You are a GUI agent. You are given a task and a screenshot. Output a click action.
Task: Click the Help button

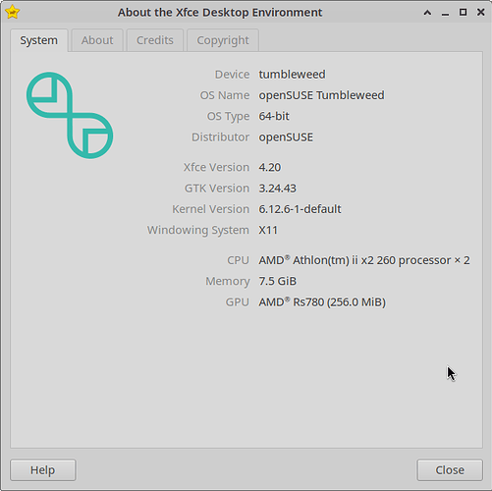(x=43, y=469)
